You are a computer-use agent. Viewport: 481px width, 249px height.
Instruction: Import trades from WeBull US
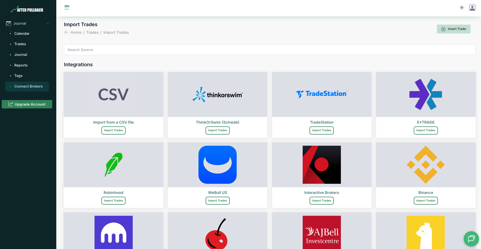point(218,201)
